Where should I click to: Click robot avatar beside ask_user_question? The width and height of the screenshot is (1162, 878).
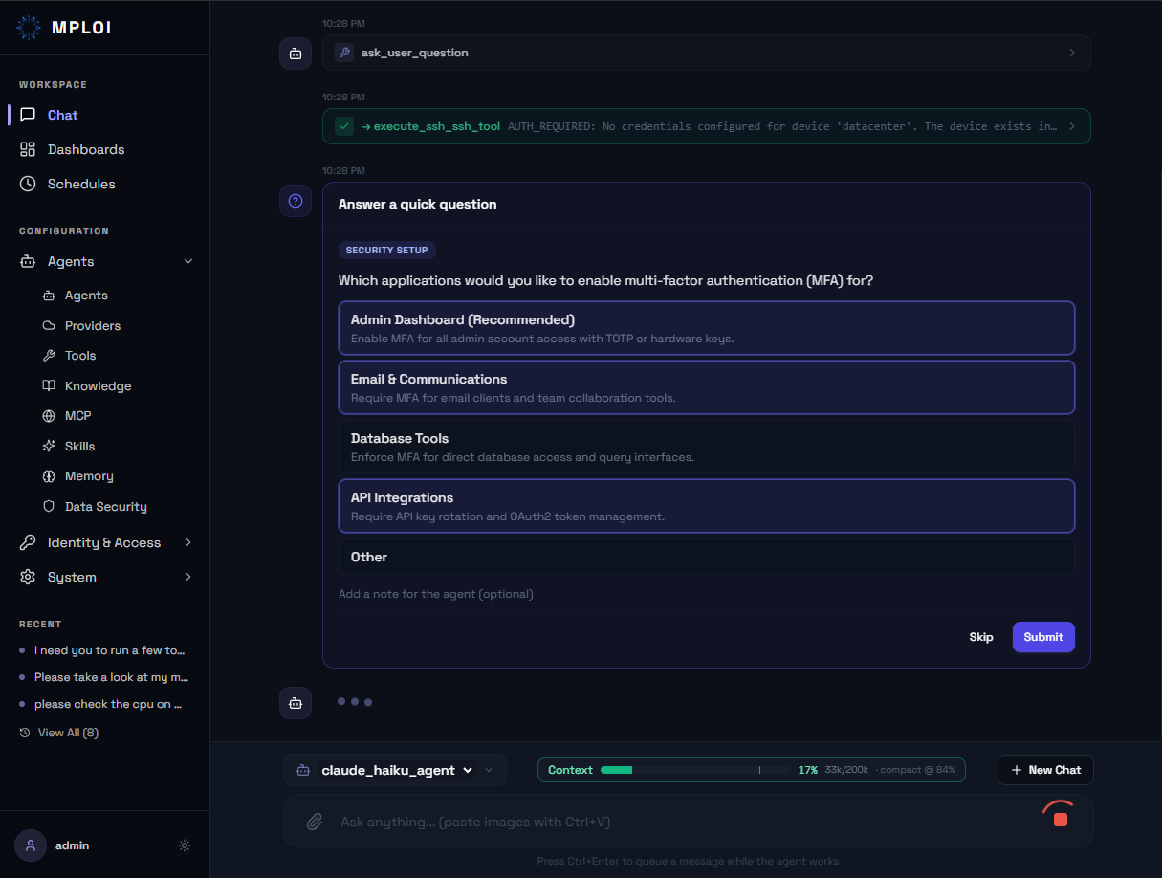click(296, 54)
